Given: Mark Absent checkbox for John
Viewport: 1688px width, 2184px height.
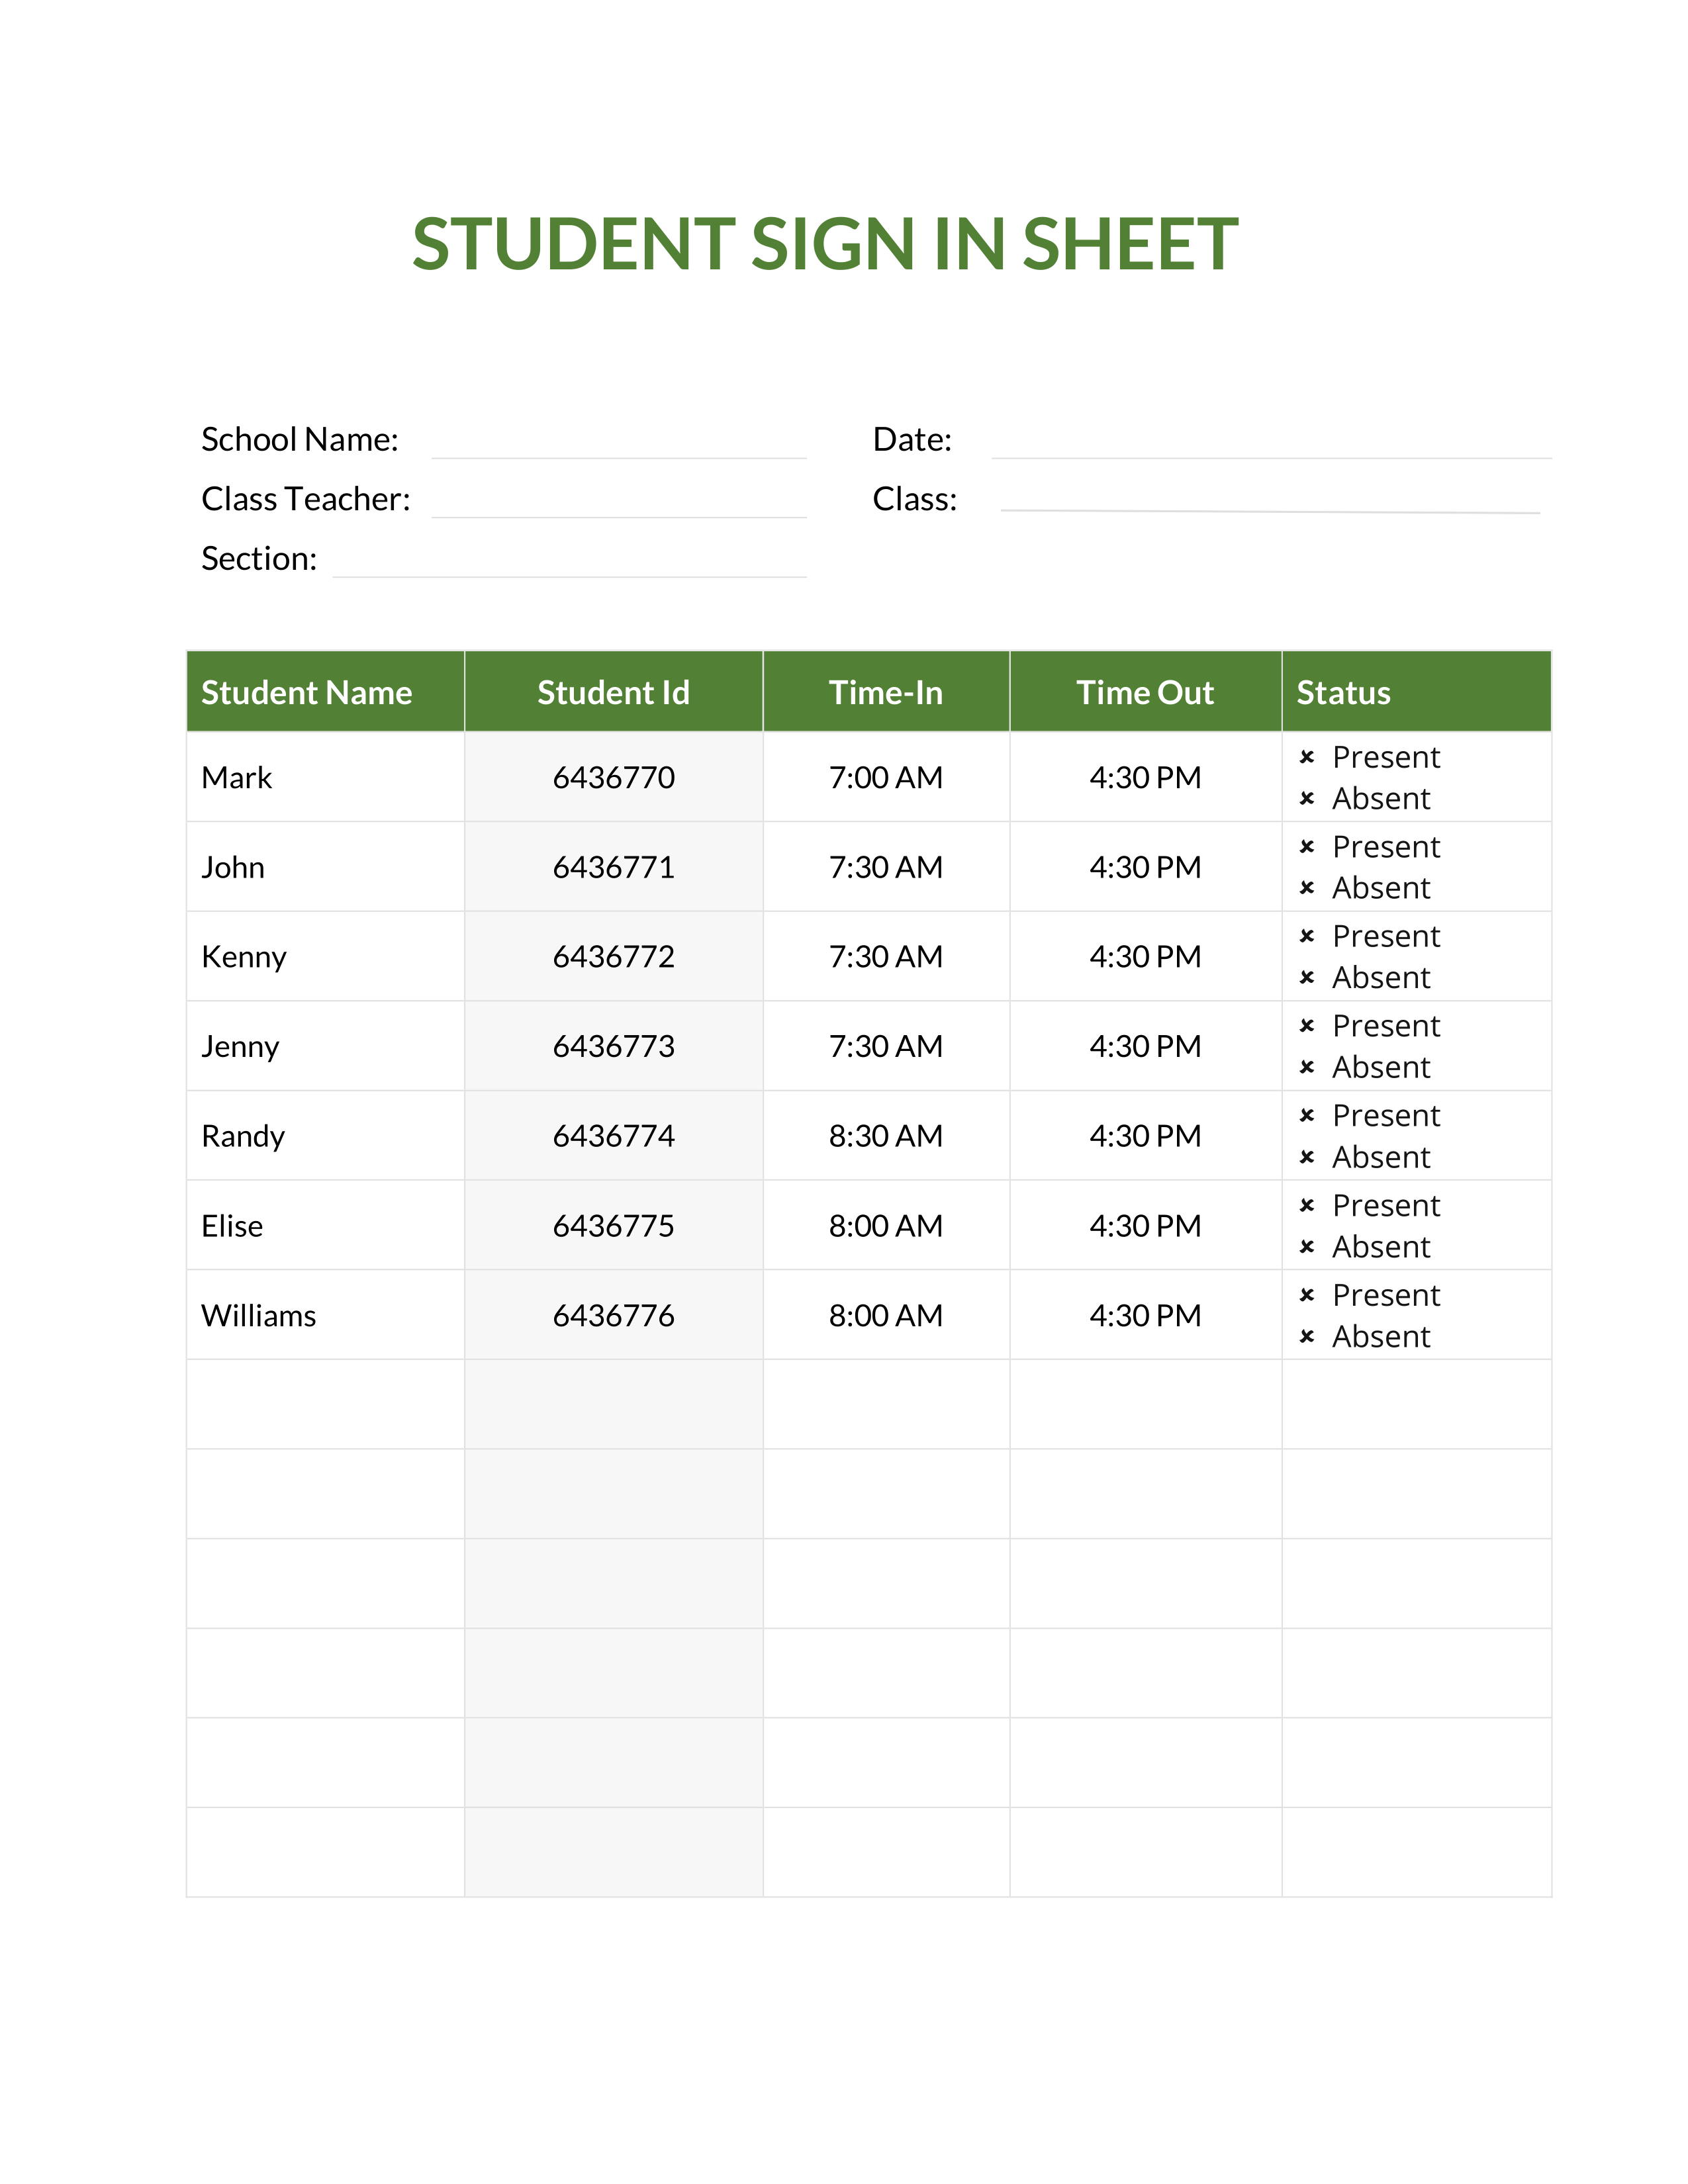Looking at the screenshot, I should pos(1306,888).
